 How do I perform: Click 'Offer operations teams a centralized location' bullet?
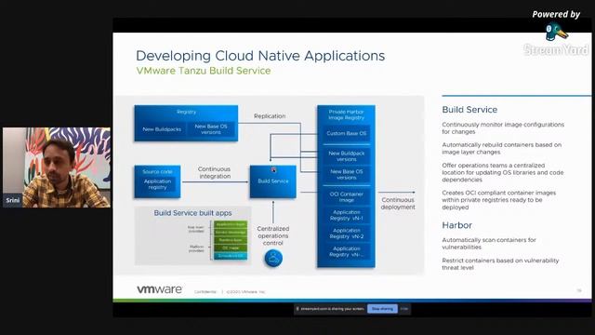pyautogui.click(x=502, y=172)
